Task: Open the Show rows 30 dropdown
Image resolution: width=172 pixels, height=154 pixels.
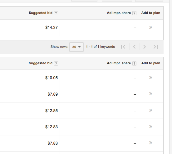Action: click(x=76, y=47)
